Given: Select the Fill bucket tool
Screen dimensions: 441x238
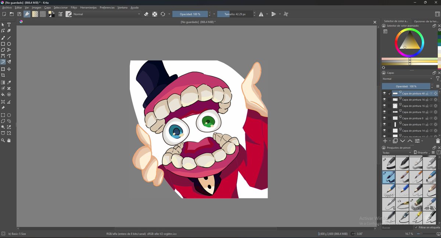Looking at the screenshot, I should point(3,94).
